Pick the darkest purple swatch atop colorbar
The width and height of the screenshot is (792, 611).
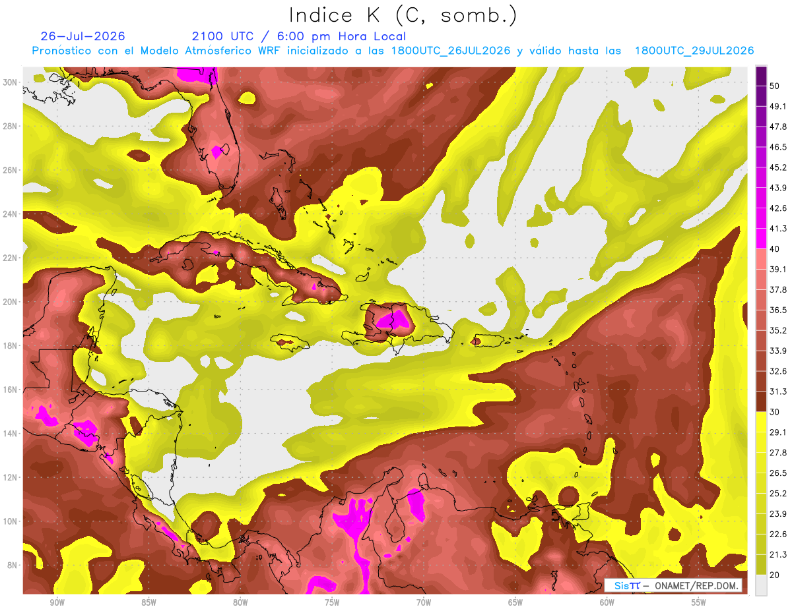(761, 76)
